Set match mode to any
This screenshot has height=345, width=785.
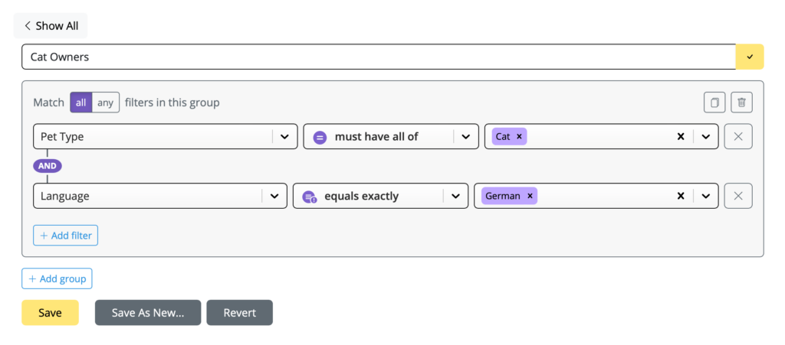point(106,103)
